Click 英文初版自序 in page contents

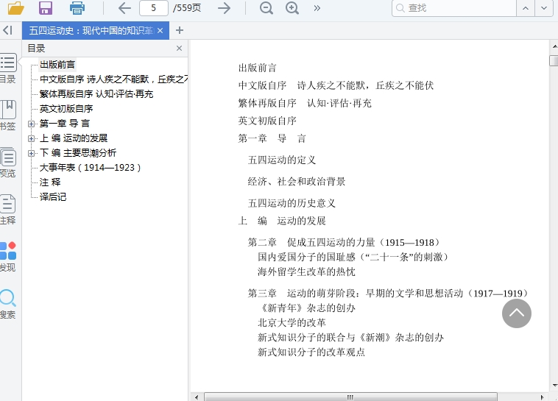coord(267,121)
